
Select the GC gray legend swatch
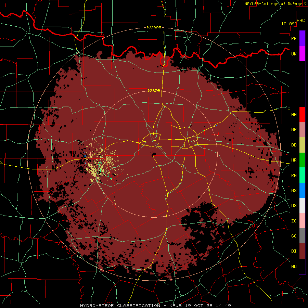[302, 236]
